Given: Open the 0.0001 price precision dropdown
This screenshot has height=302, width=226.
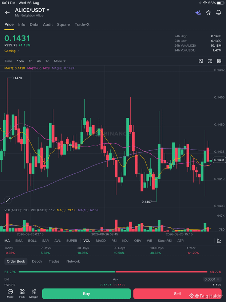Looking at the screenshot, I should point(213,279).
